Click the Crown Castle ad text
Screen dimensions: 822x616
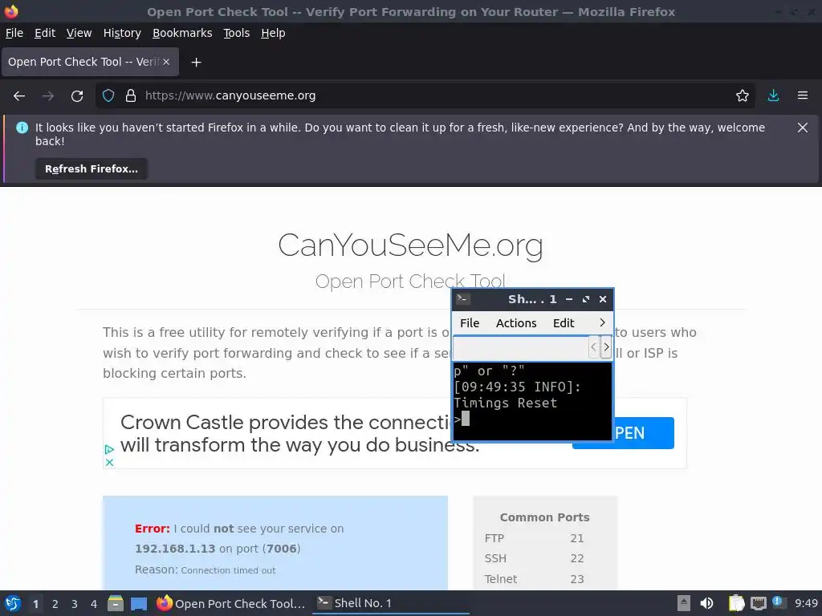pyautogui.click(x=286, y=433)
